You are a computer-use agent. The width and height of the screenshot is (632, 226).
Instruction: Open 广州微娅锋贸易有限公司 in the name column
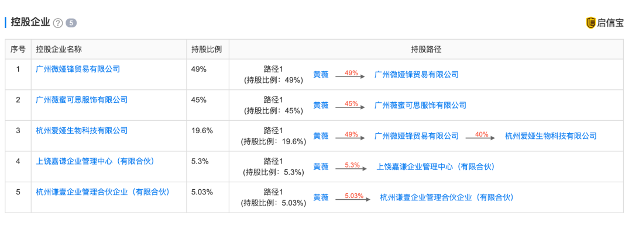click(78, 69)
